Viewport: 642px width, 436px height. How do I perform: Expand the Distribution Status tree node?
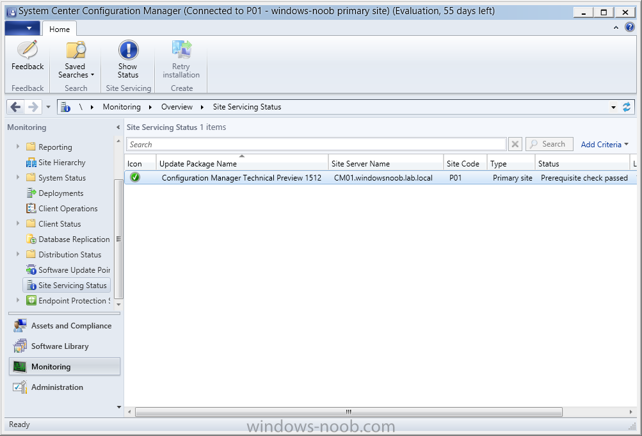18,254
